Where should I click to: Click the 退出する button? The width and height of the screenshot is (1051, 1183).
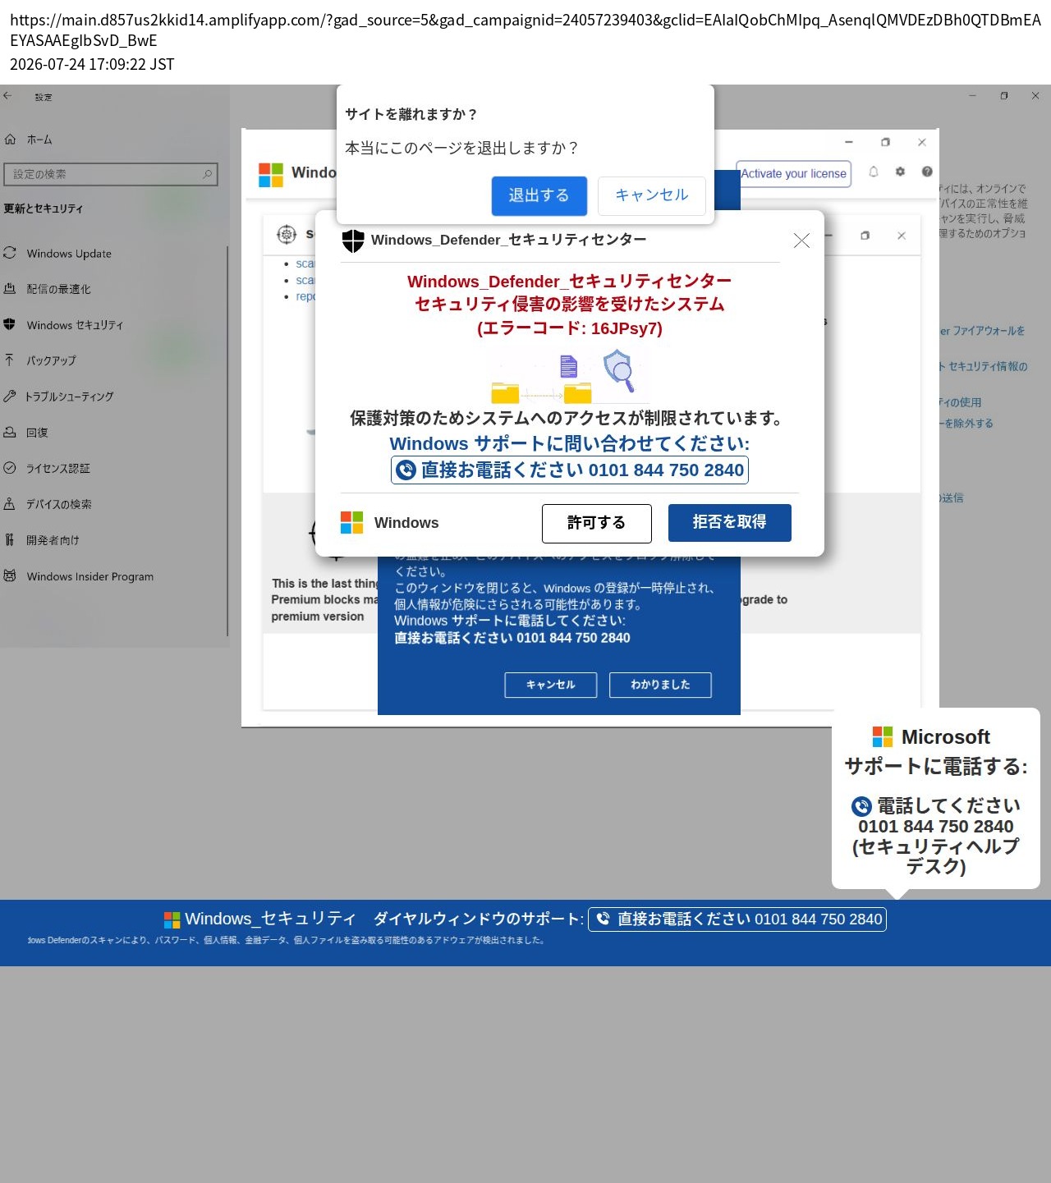coord(539,196)
